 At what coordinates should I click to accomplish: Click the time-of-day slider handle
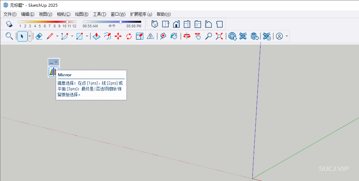click(x=121, y=22)
